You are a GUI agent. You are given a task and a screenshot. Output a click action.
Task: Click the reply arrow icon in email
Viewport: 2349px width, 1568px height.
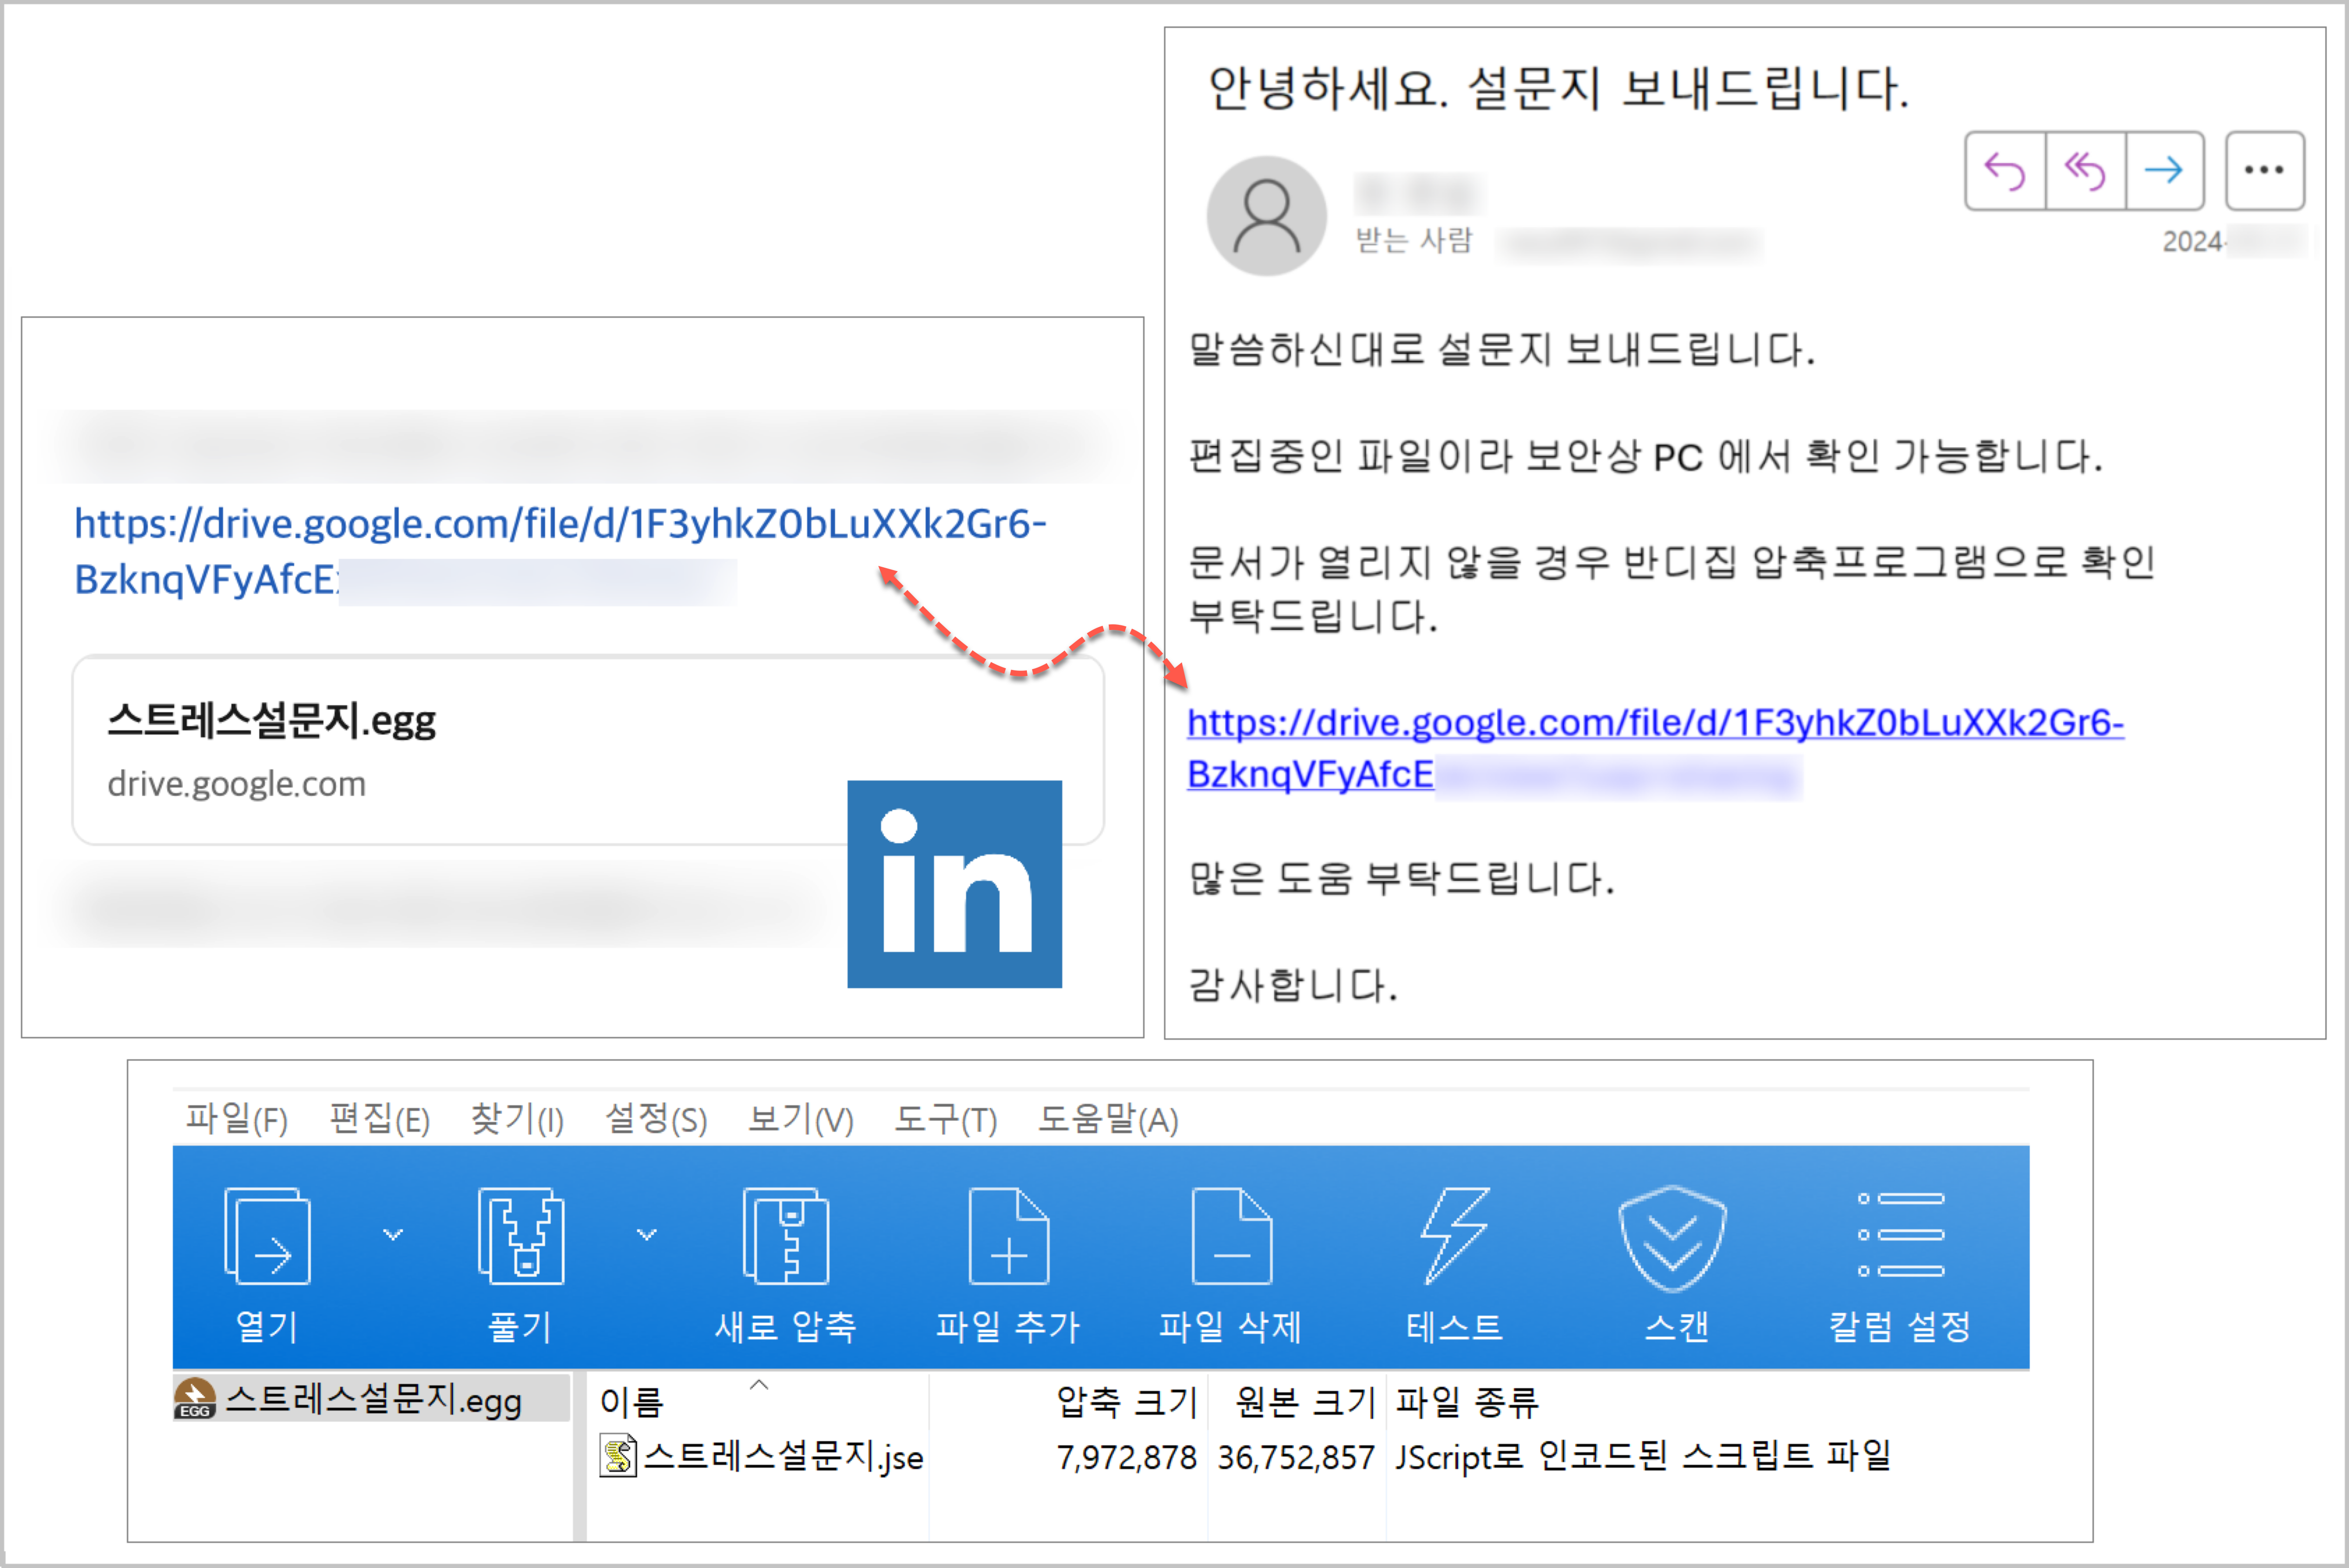[x=2005, y=171]
